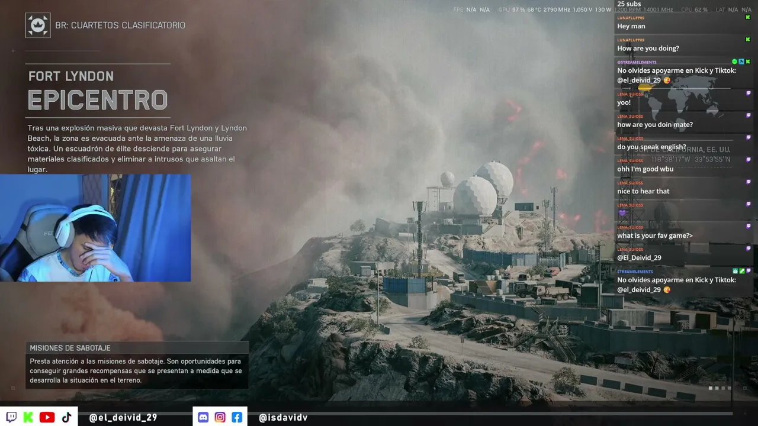The height and width of the screenshot is (426, 758).
Task: Click the "@isdavidv" handle in the bottom bar
Action: coord(283,417)
